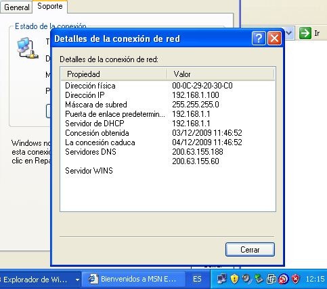The height and width of the screenshot is (289, 327).
Task: Click the safely remove hardware tray icon
Action: [x=259, y=279]
